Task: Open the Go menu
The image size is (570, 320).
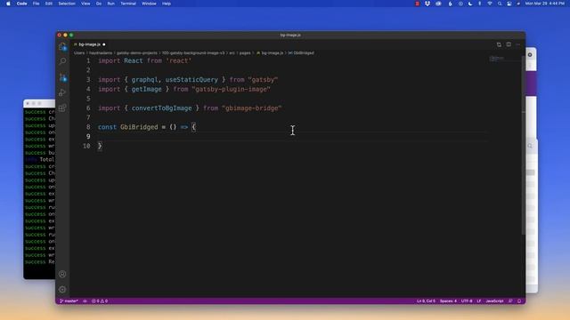Action: [x=99, y=4]
